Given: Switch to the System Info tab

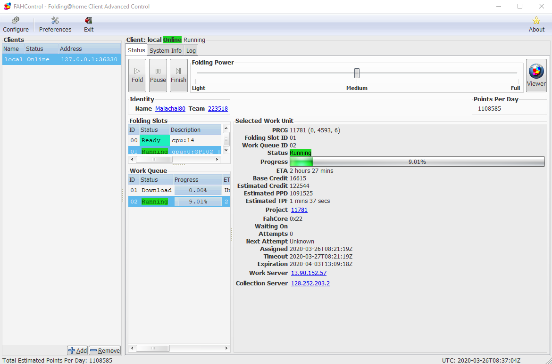Looking at the screenshot, I should (165, 50).
